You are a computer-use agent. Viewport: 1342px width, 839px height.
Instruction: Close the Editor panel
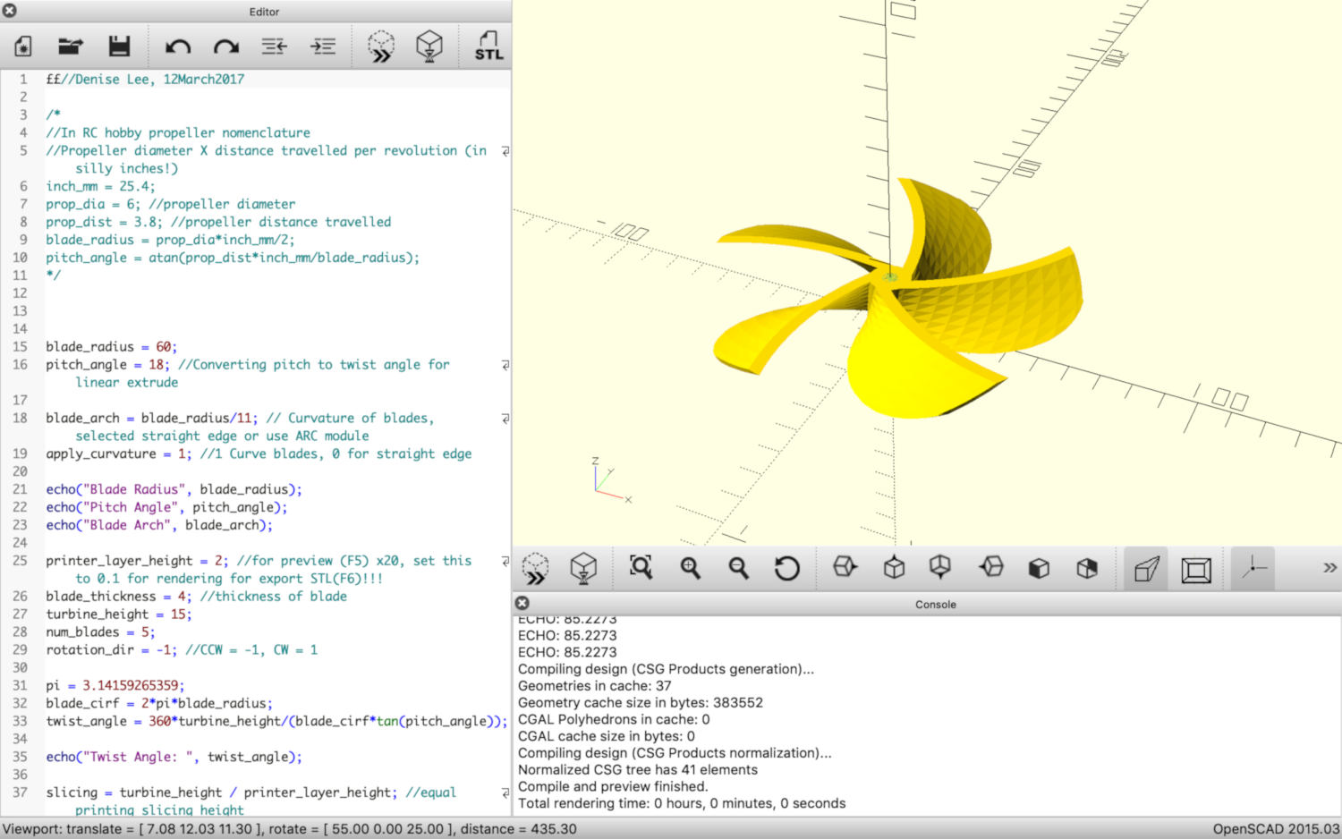point(9,11)
